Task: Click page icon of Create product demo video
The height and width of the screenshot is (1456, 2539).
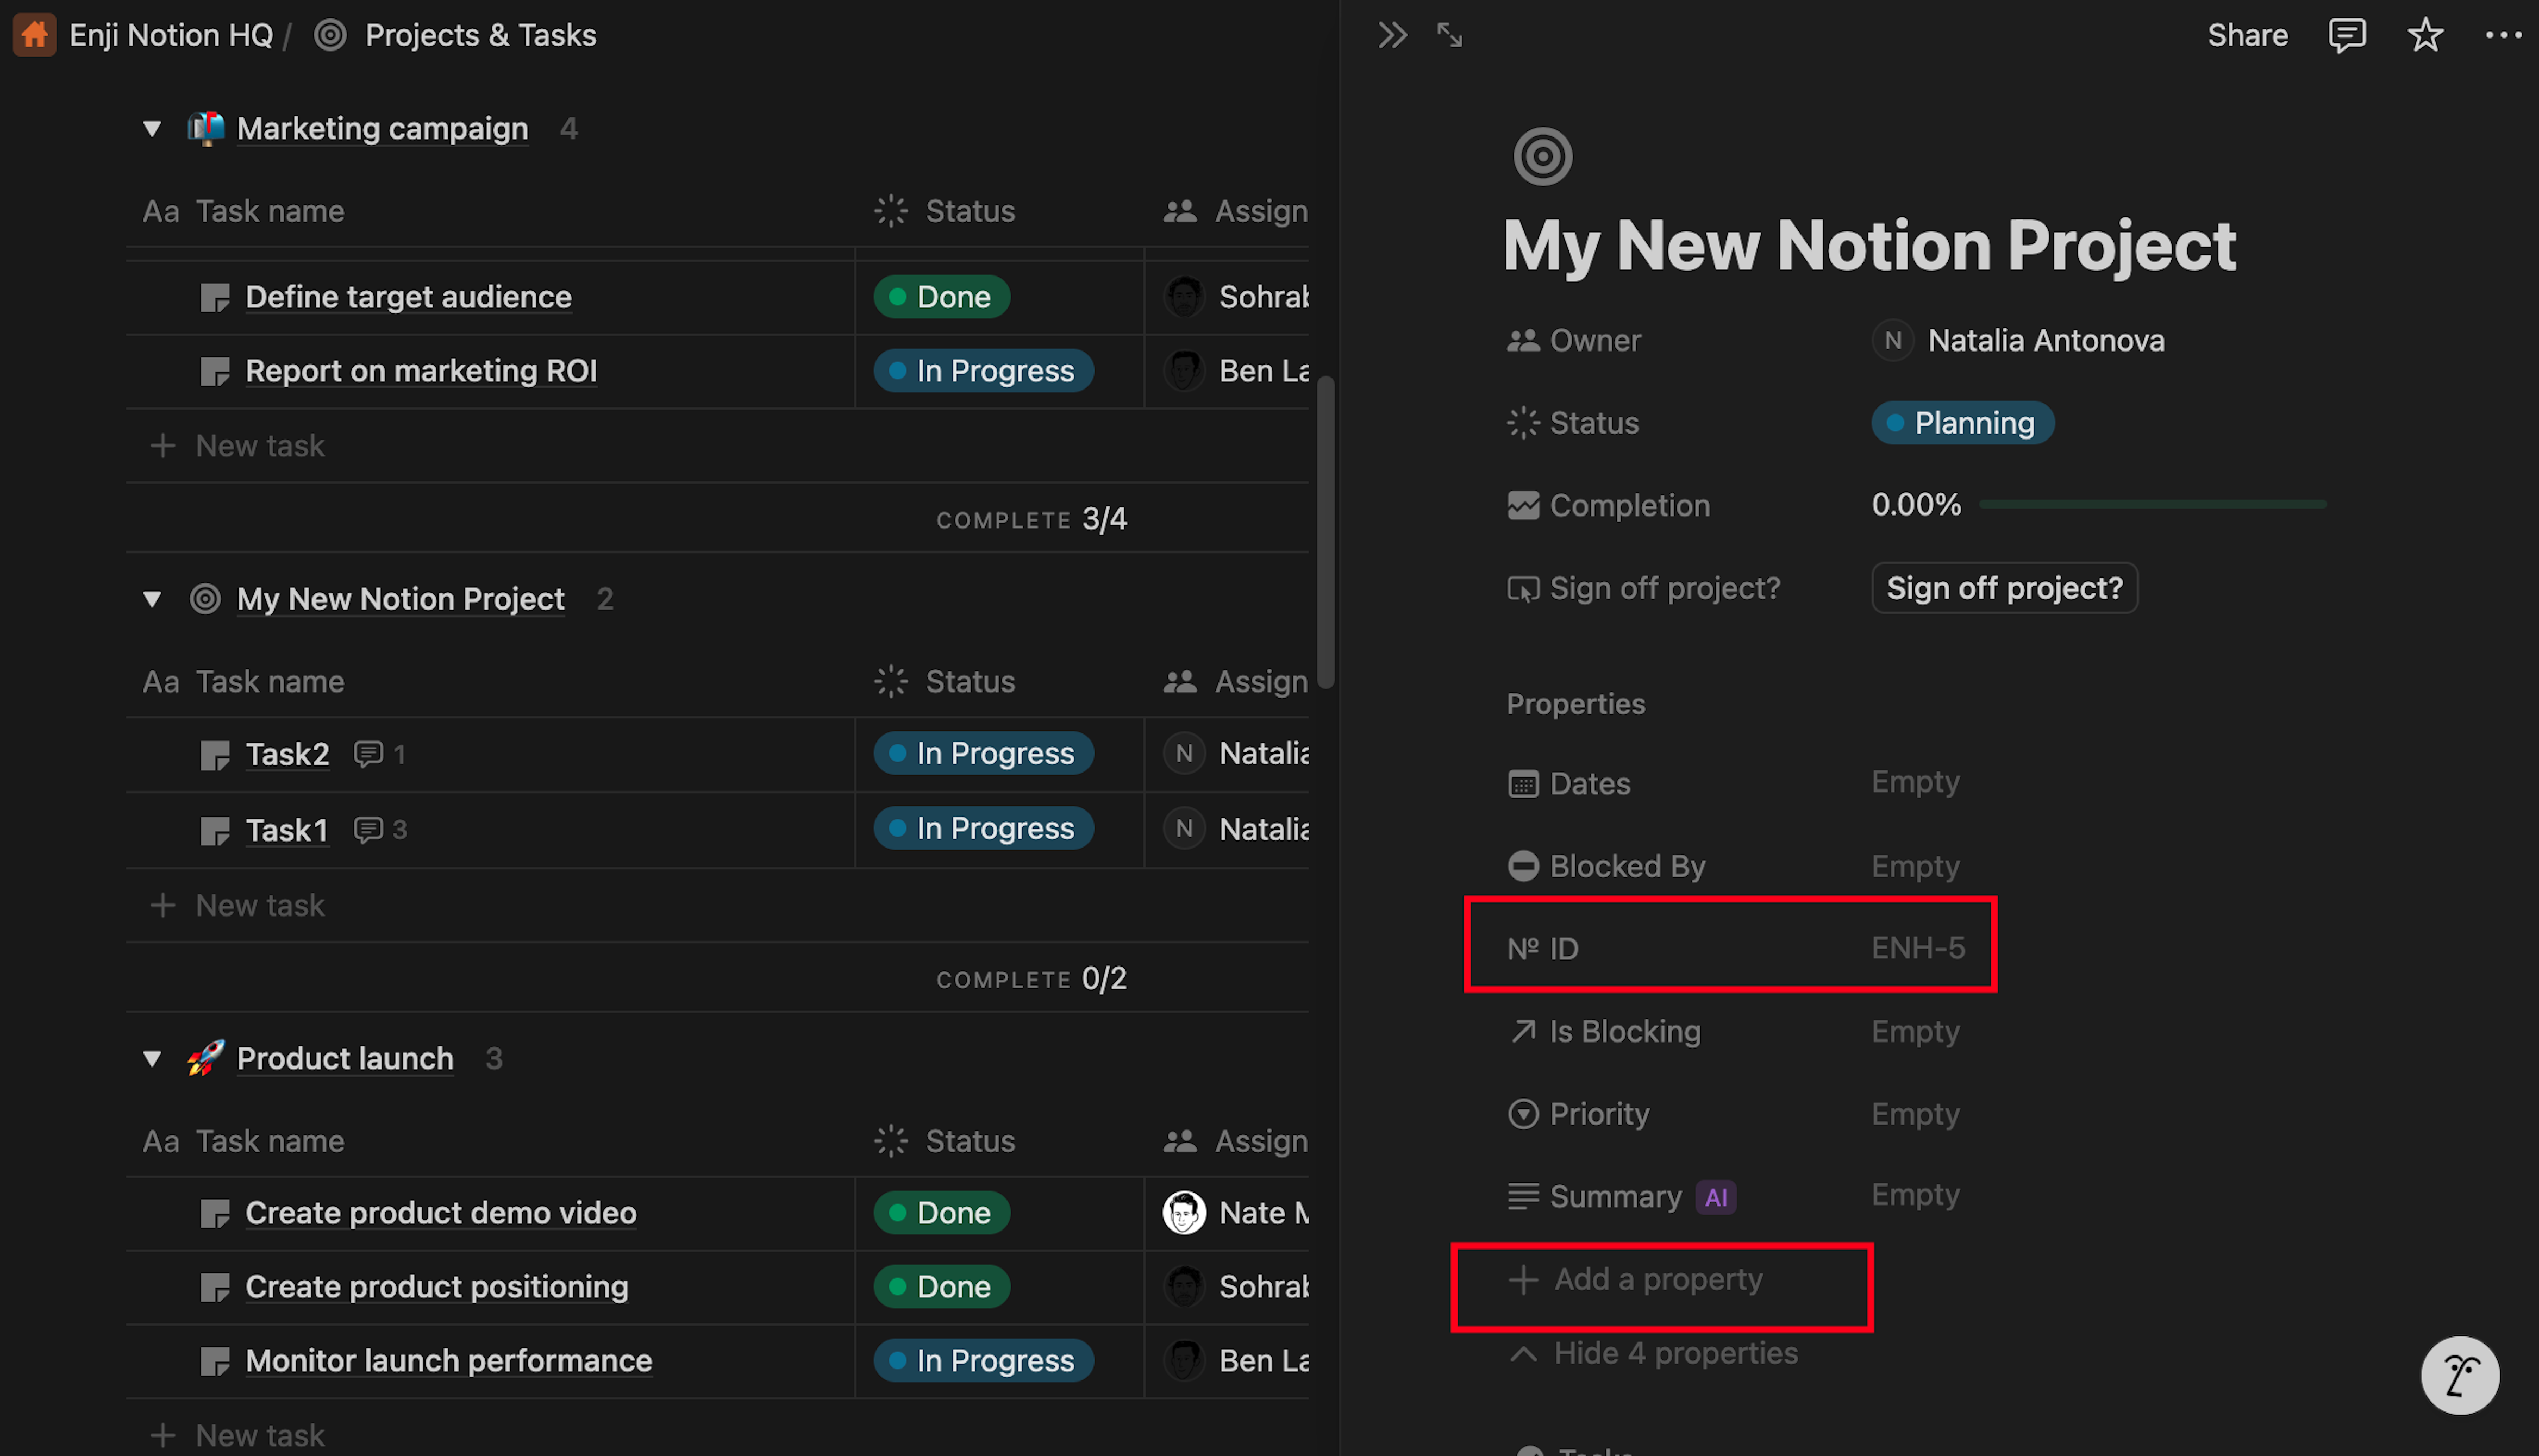Action: pos(214,1213)
